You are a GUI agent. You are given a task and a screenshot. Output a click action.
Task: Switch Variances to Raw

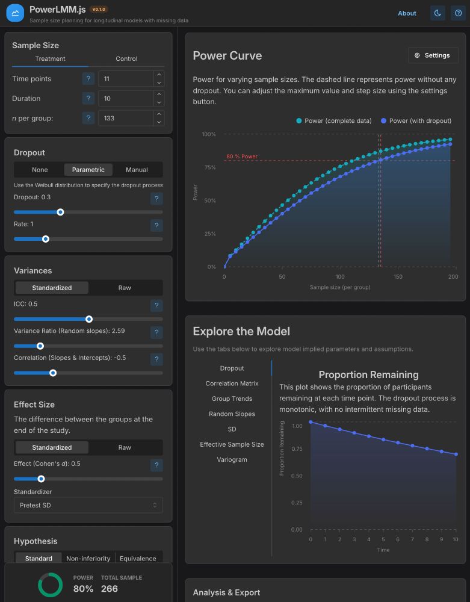click(125, 288)
